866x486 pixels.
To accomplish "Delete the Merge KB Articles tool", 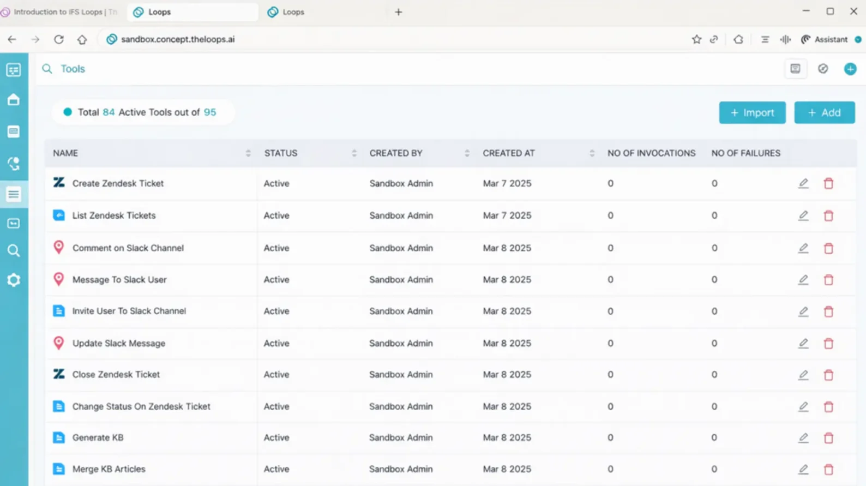I will tap(828, 470).
